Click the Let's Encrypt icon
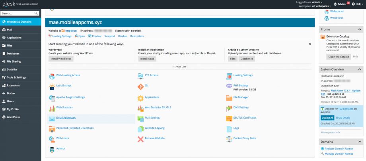The height and width of the screenshot is (161, 366). (x=52, y=86)
